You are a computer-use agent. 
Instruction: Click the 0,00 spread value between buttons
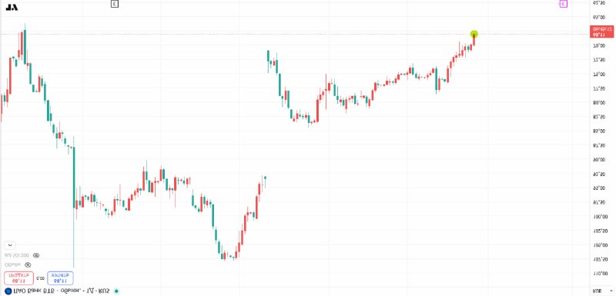40,278
